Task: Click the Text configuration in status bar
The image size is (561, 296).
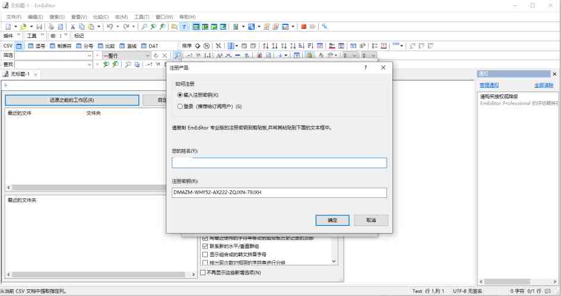Action: [x=417, y=291]
